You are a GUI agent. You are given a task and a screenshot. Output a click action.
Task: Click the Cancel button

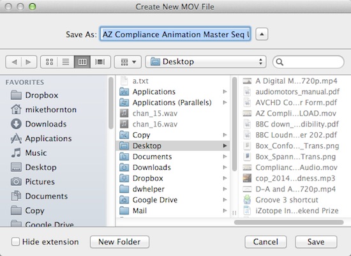click(265, 242)
